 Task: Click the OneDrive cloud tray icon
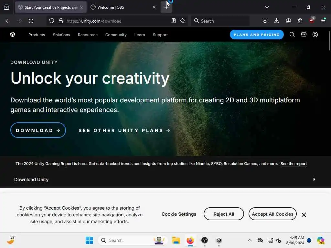coord(260,240)
